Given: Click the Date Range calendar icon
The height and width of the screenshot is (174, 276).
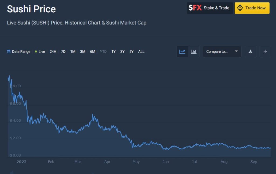Looking at the screenshot, I should [9, 52].
